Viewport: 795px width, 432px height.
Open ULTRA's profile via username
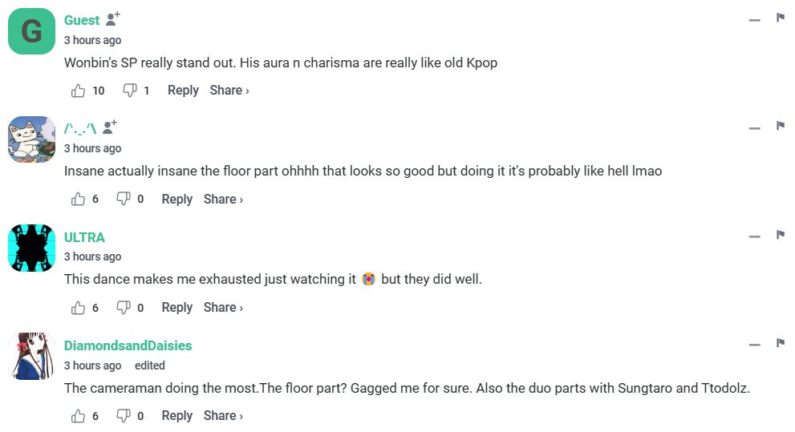pyautogui.click(x=84, y=237)
